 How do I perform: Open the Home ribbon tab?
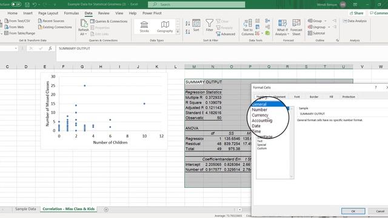[x=12, y=13]
